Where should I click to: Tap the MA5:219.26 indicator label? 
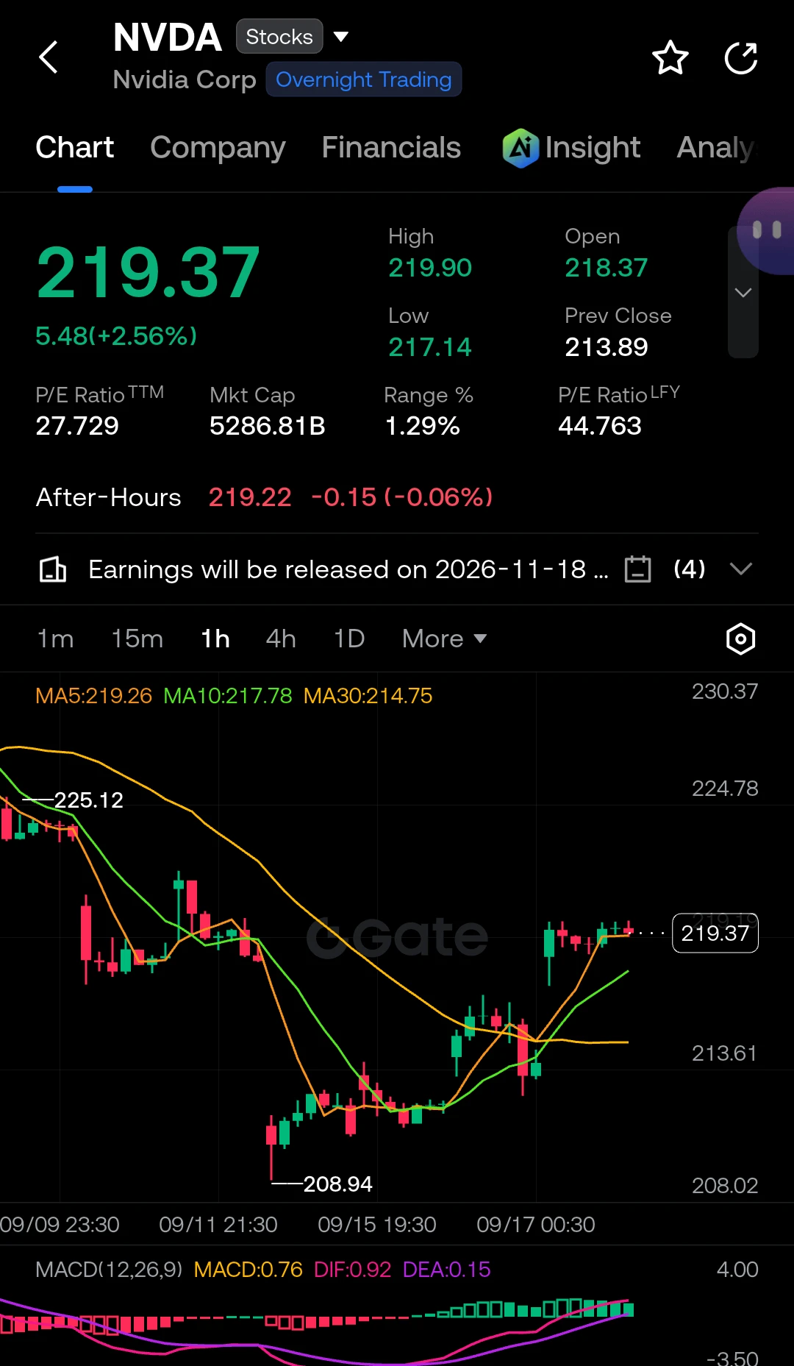coord(93,696)
